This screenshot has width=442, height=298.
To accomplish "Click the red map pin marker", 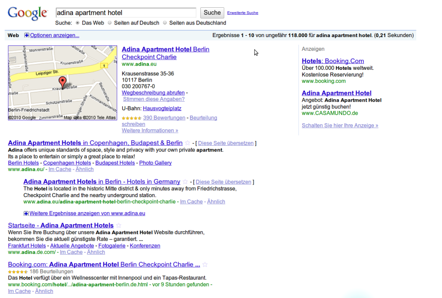I will (x=63, y=82).
